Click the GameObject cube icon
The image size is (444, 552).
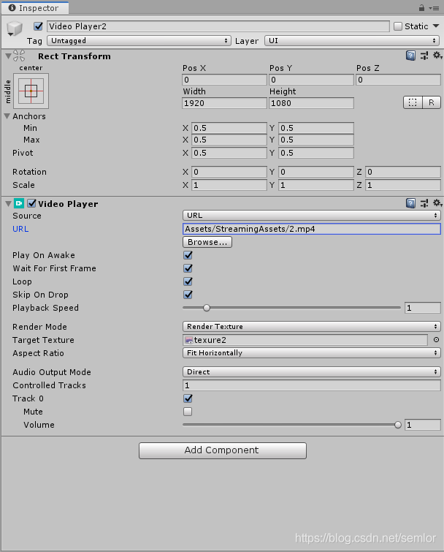coord(15,29)
